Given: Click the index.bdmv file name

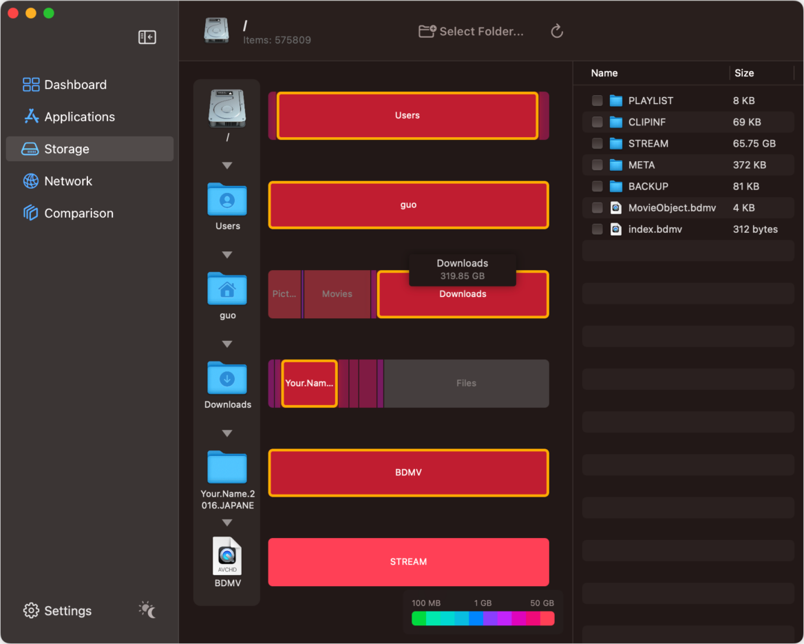Looking at the screenshot, I should click(655, 229).
